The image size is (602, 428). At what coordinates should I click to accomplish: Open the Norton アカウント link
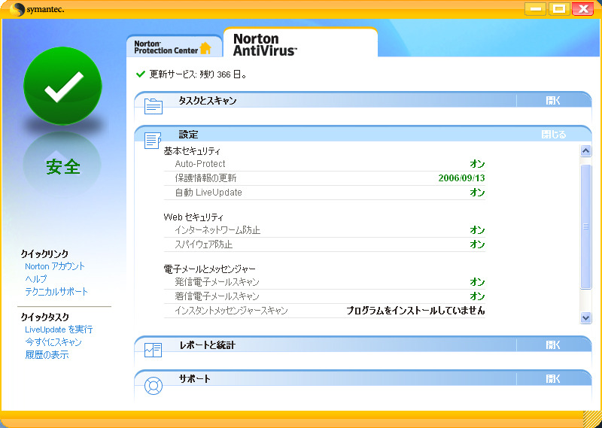point(54,266)
